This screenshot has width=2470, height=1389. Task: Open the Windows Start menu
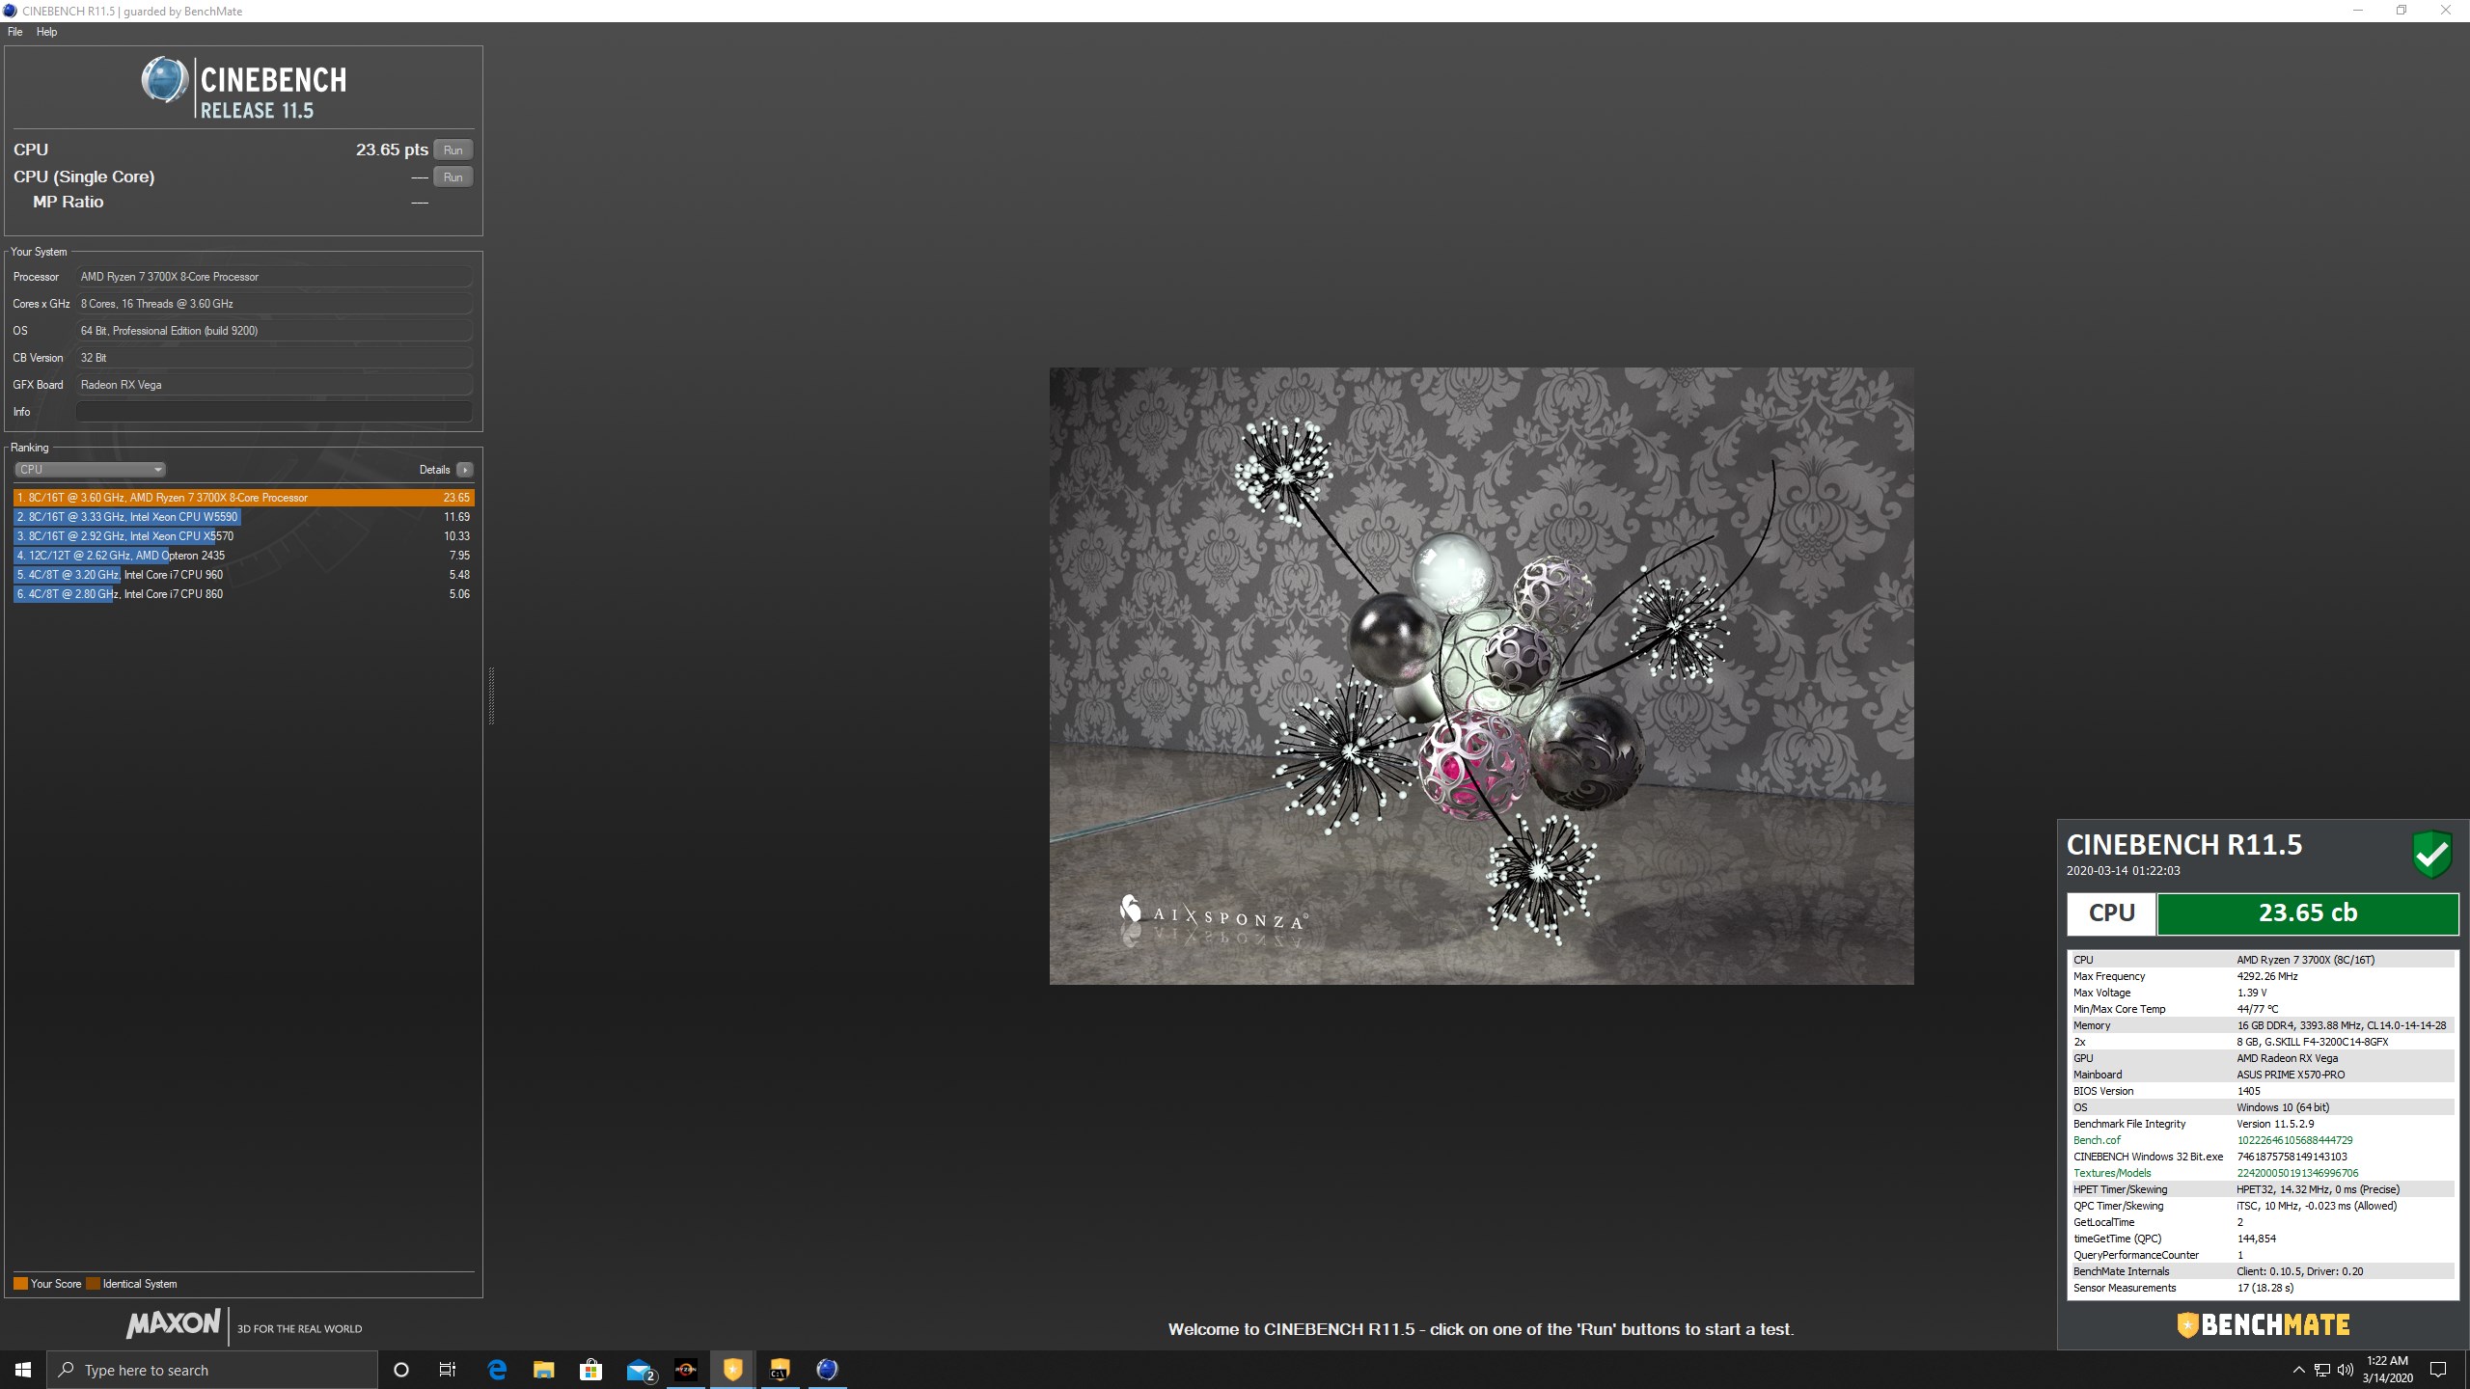pos(23,1370)
